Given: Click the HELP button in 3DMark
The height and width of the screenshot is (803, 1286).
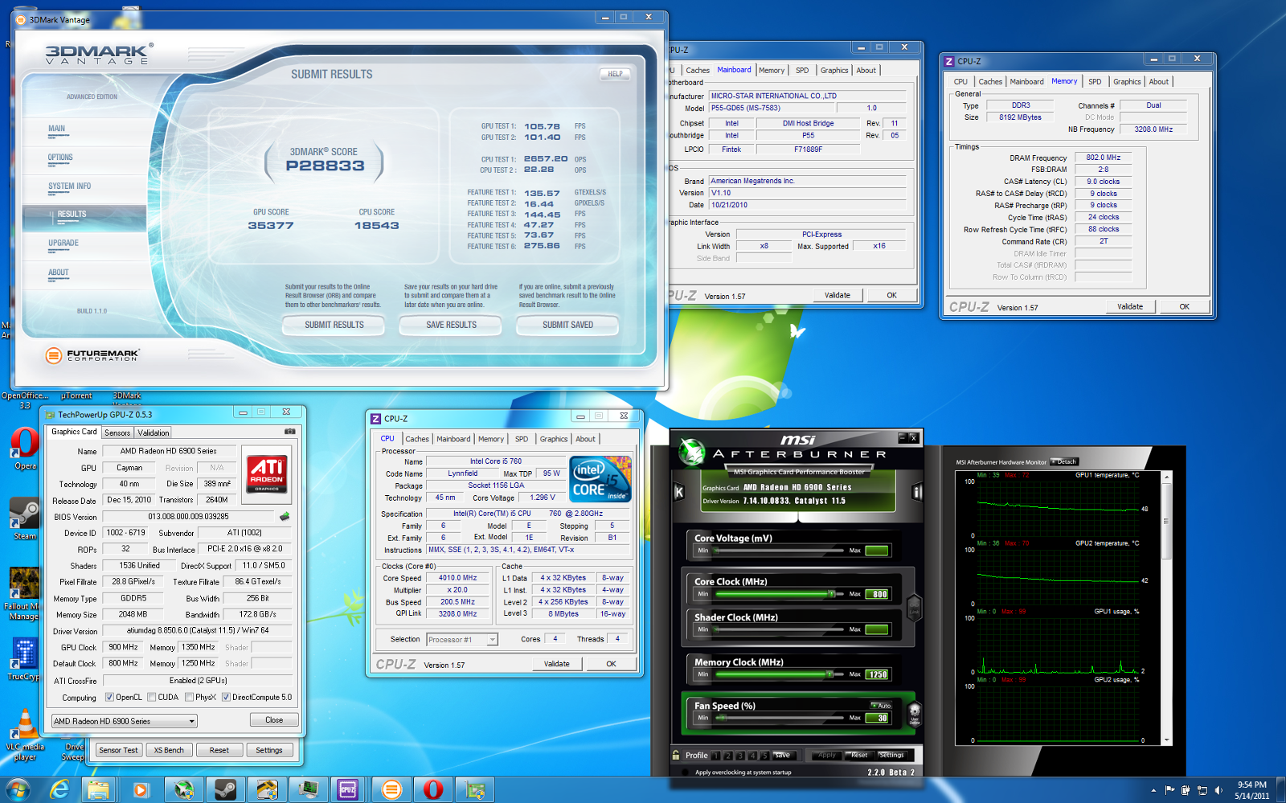Looking at the screenshot, I should (x=615, y=74).
